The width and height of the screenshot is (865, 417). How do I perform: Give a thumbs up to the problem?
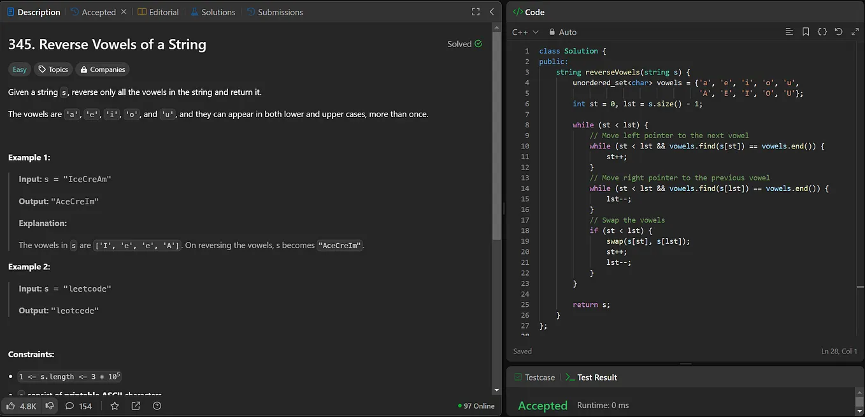11,406
